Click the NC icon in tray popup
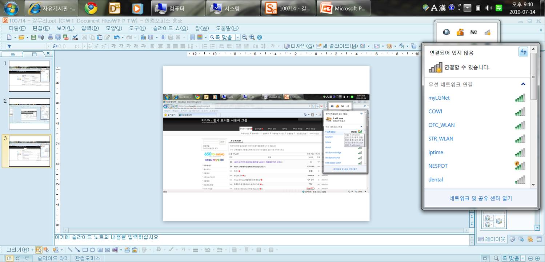 pos(473,32)
